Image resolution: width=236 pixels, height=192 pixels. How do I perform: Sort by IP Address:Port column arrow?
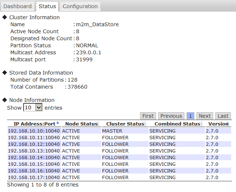(x=58, y=123)
